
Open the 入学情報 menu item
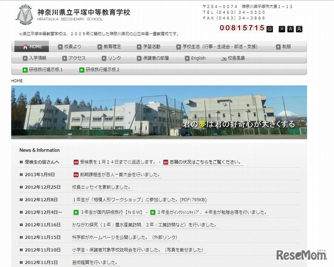point(34,58)
